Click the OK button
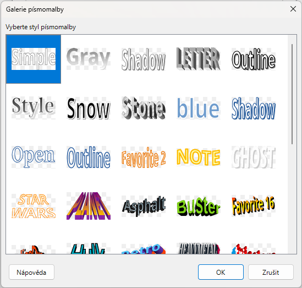The image size is (302, 288). pos(221,272)
